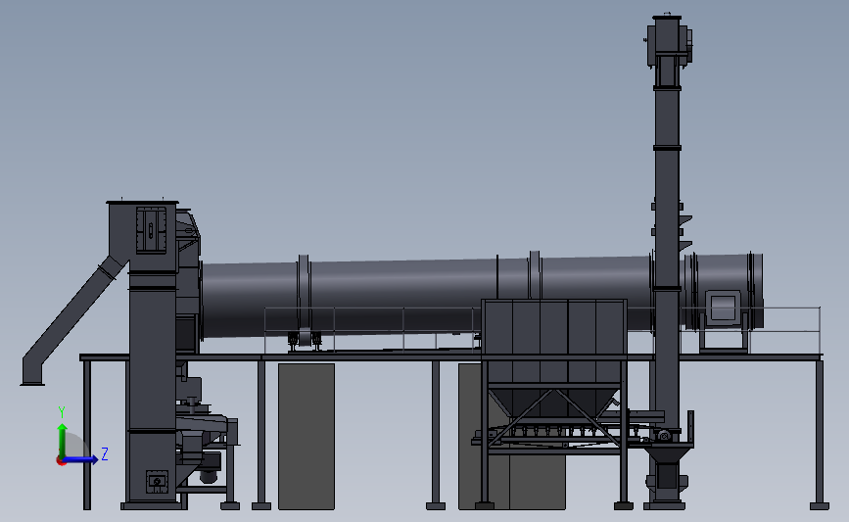Click the blue Z axis arrow of the triad
The image size is (849, 522).
click(x=81, y=460)
